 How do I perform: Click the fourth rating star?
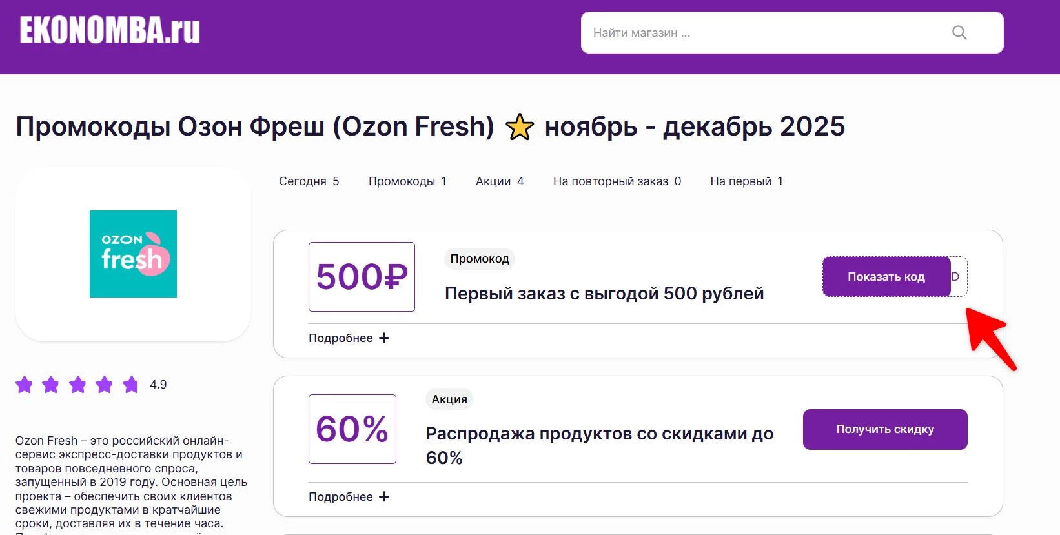[x=104, y=385]
